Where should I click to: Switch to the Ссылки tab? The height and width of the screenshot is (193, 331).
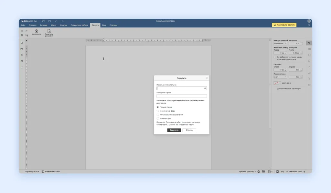coord(63,25)
